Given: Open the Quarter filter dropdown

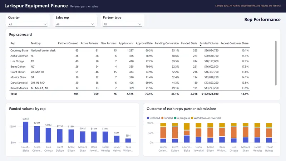Looking at the screenshot, I should point(28,24).
